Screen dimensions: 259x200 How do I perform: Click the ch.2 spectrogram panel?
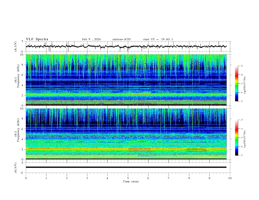(x=126, y=134)
